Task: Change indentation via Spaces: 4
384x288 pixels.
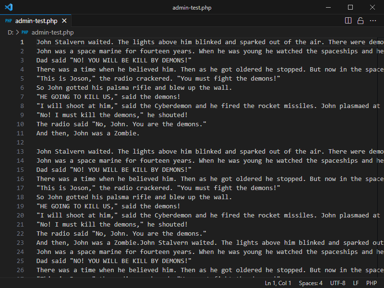Action: pos(311,283)
